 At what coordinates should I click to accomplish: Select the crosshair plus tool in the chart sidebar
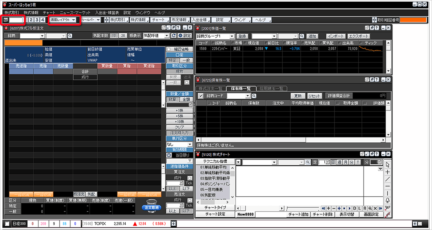[387, 172]
